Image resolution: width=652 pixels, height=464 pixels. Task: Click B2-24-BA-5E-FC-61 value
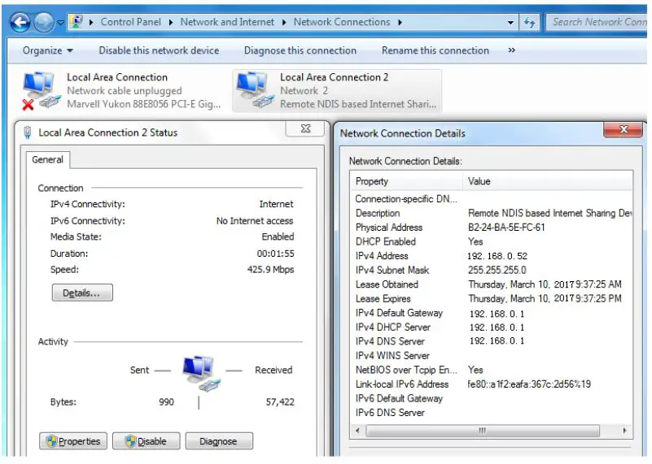click(506, 228)
